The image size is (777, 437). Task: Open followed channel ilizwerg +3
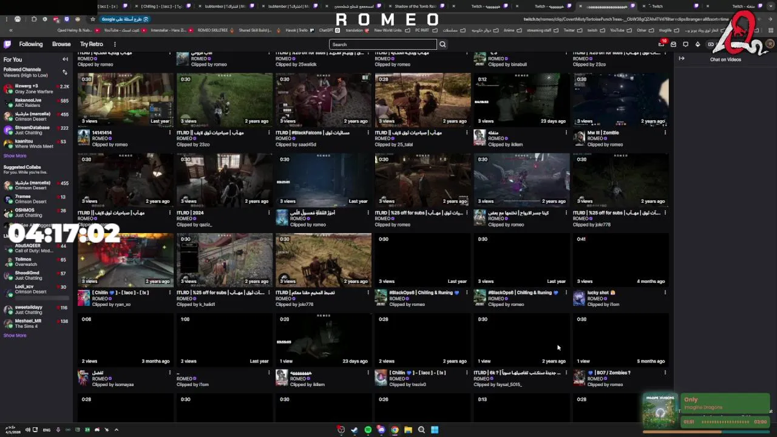(36, 89)
